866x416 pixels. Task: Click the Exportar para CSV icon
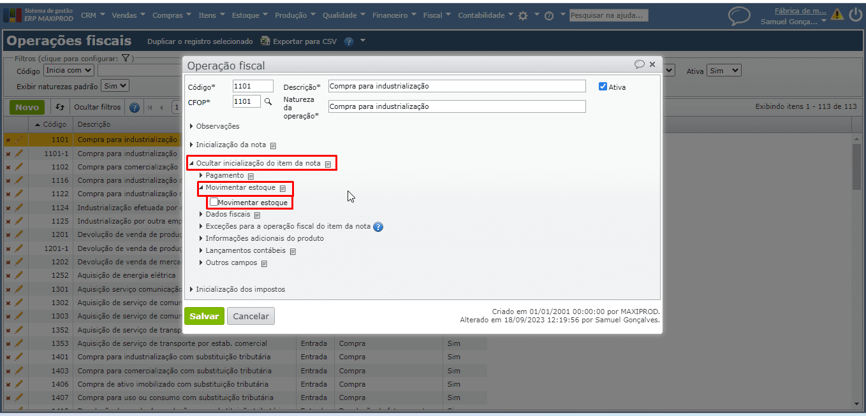point(265,41)
